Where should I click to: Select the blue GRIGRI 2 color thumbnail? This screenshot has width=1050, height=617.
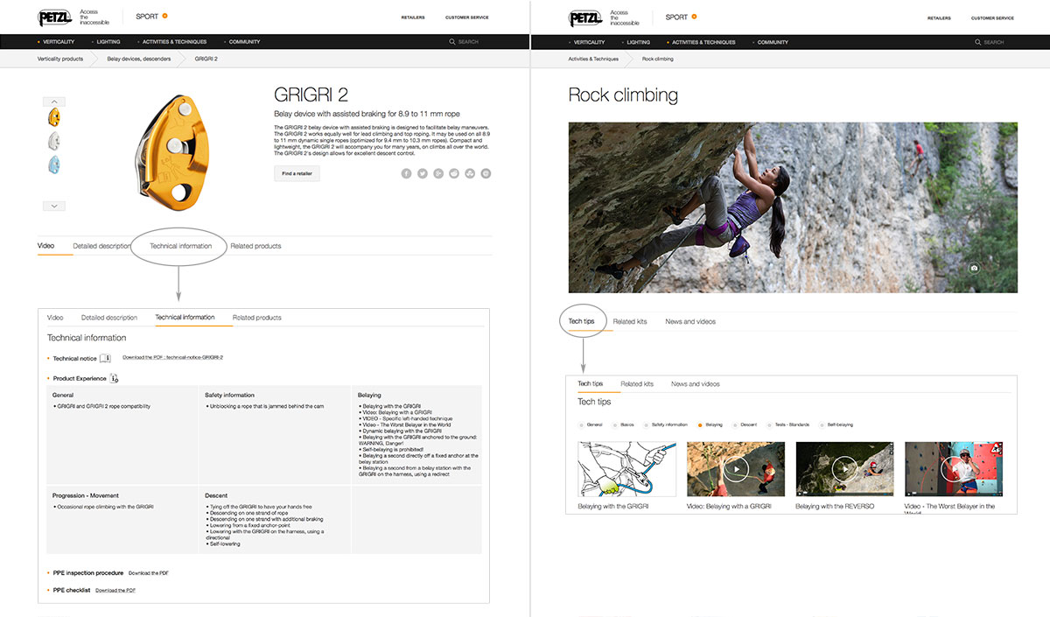[x=53, y=165]
